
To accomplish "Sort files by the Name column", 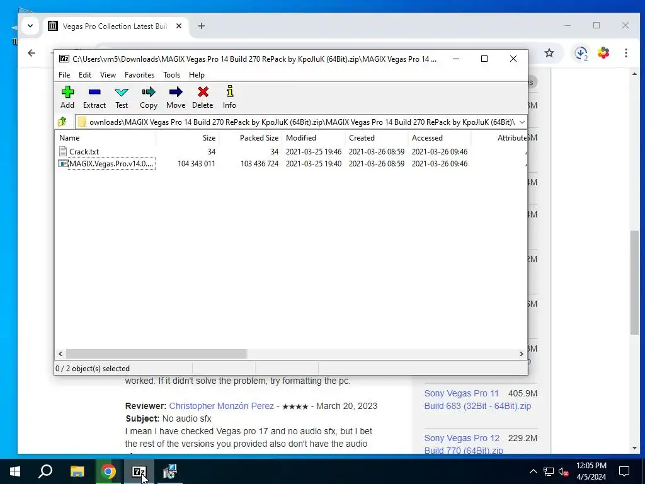I will 105,138.
